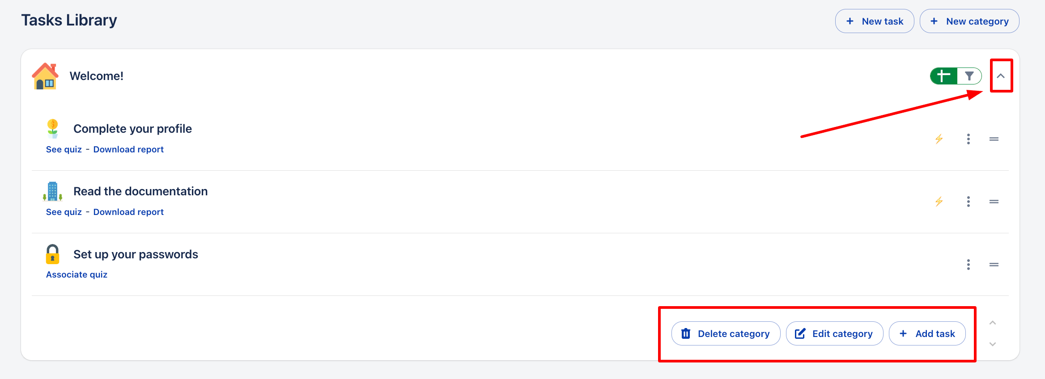
Task: Click the New task button
Action: tap(875, 21)
